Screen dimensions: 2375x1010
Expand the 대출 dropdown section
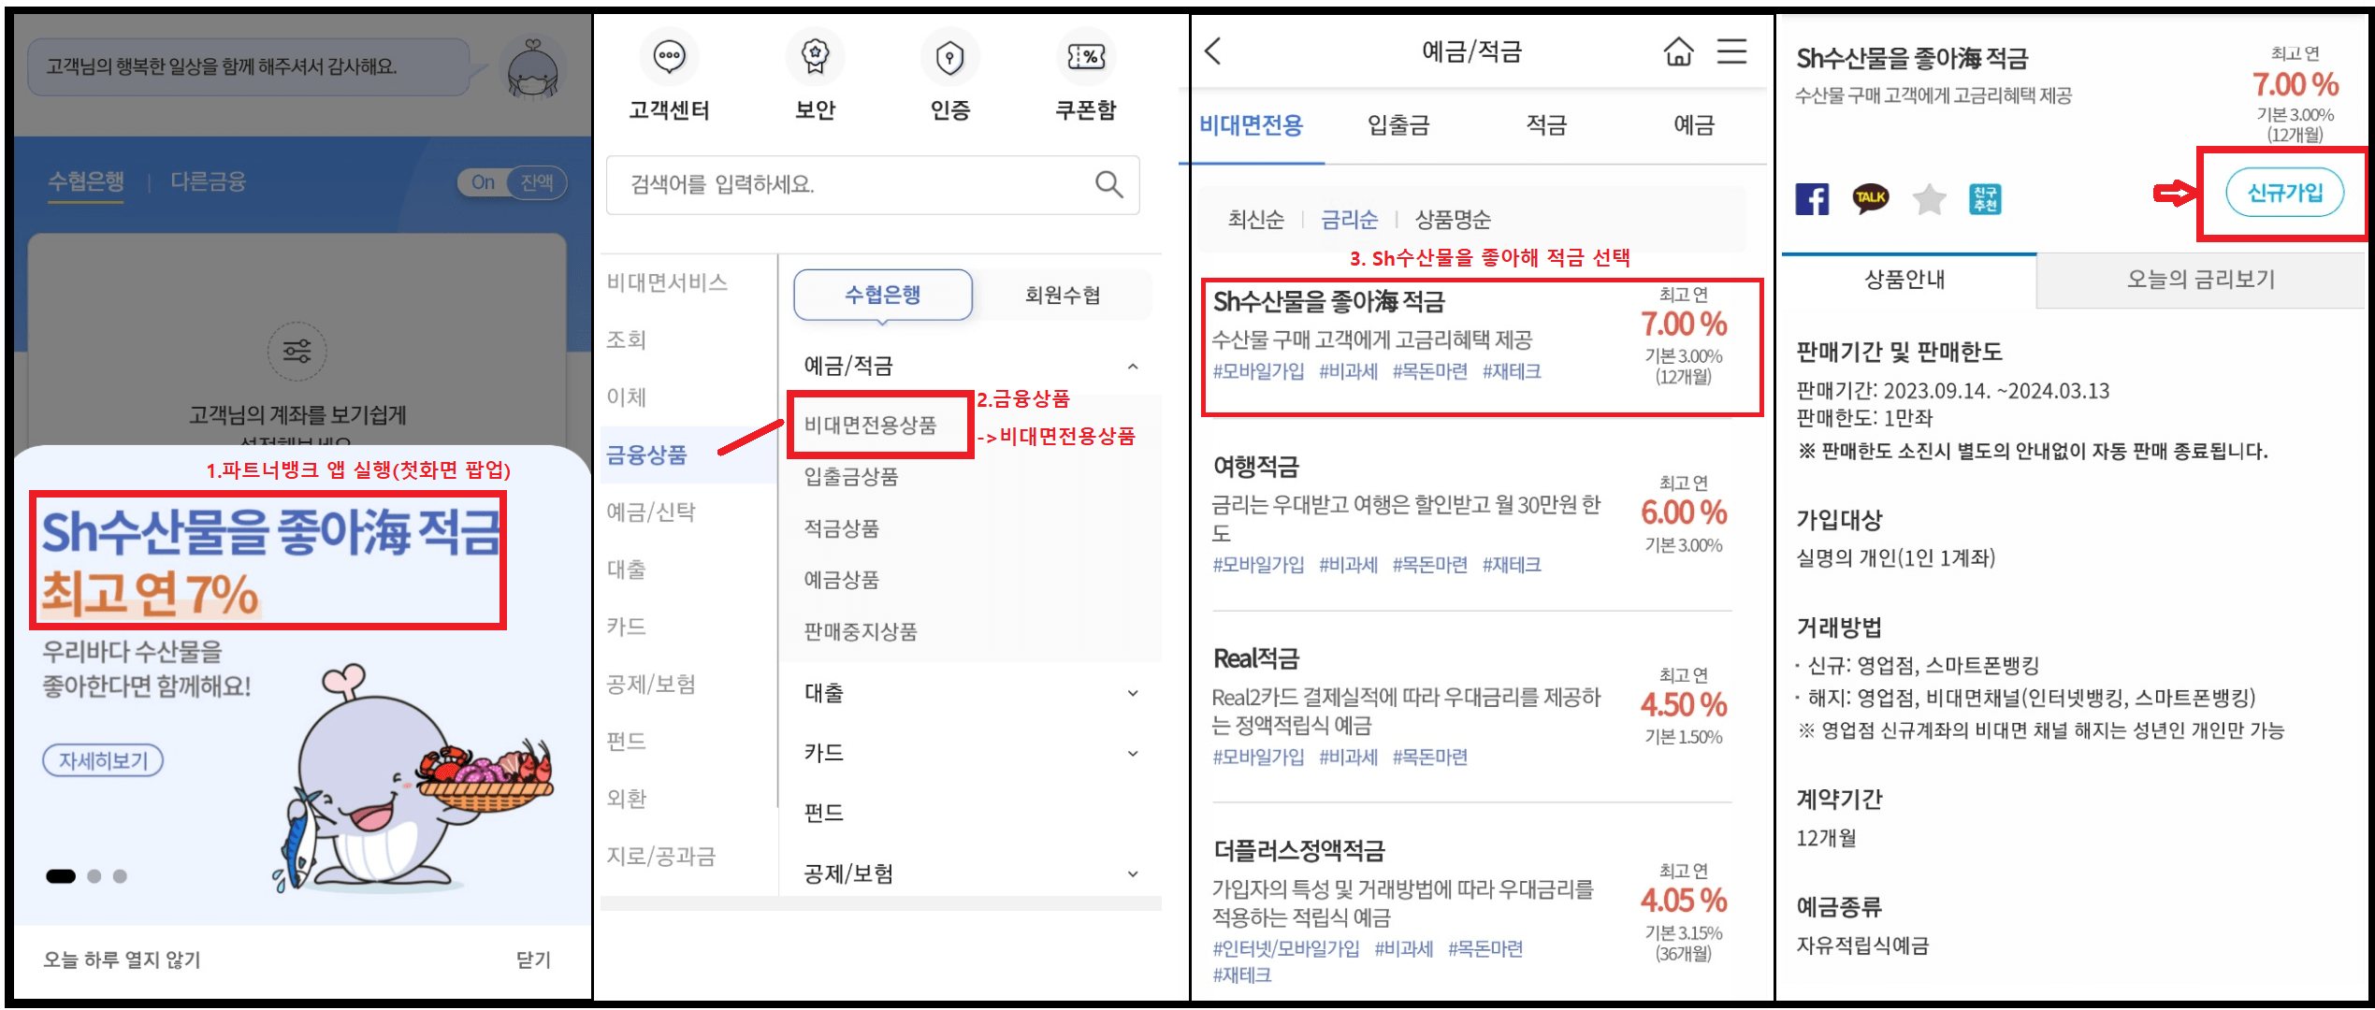[1133, 693]
